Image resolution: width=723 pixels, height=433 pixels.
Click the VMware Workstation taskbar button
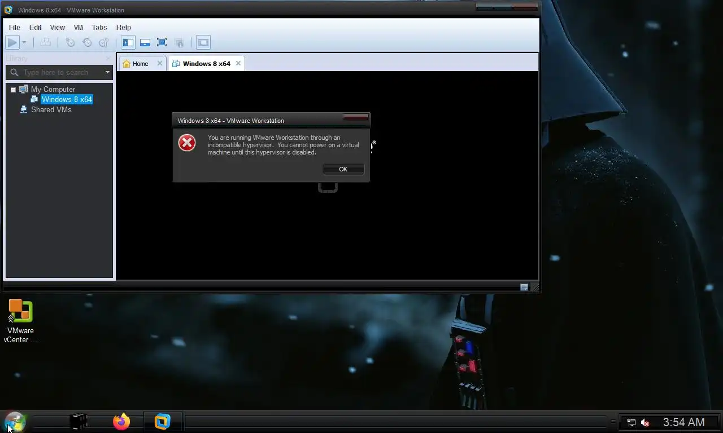click(163, 422)
